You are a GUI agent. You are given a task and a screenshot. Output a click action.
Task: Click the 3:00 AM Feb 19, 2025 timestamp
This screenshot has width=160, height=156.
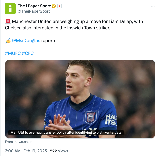point(26,151)
